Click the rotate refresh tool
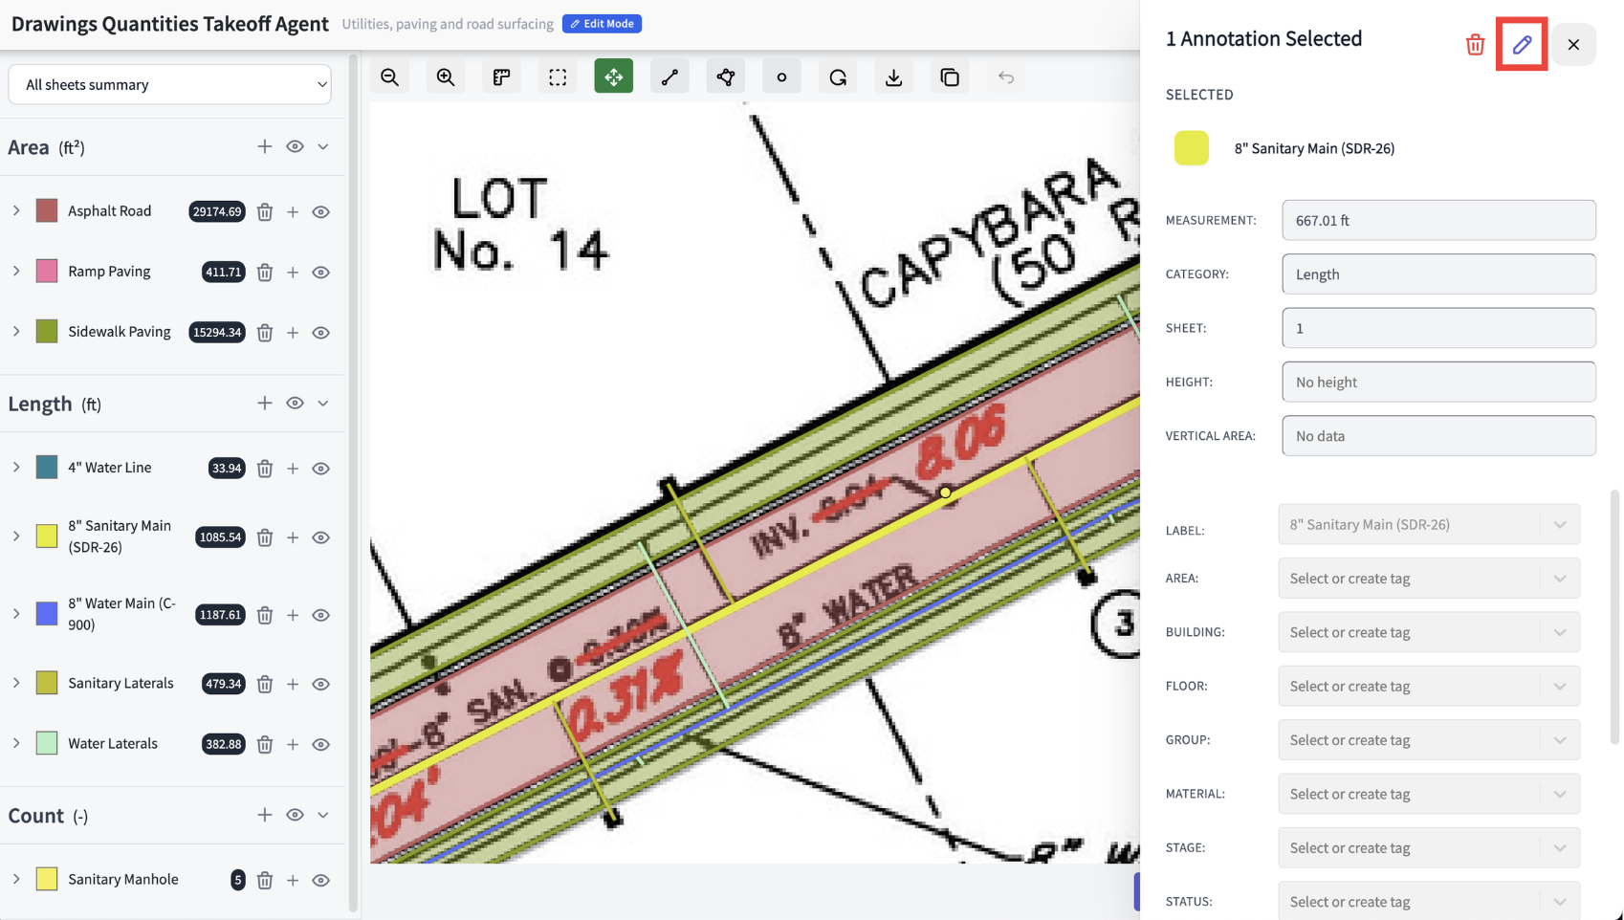Screen dimensions: 1624x920 (x=838, y=77)
